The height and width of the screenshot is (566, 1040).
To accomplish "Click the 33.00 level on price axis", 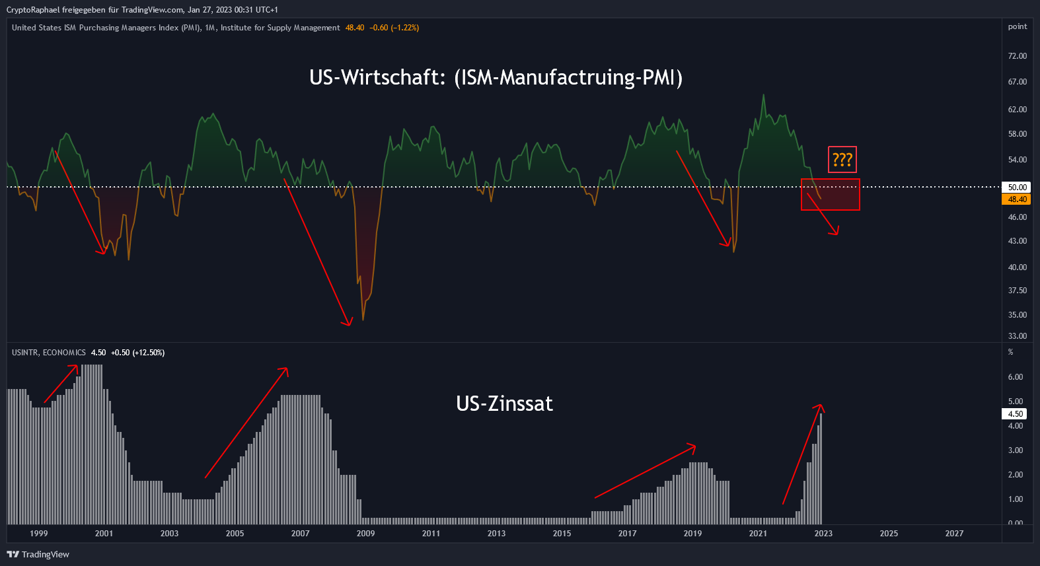I will tap(1018, 336).
